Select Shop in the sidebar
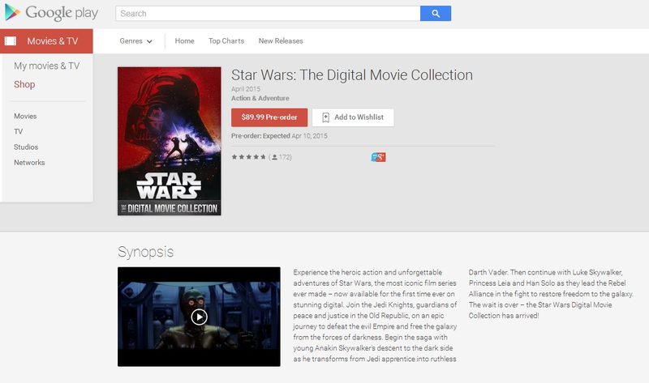649x383 pixels. point(24,84)
